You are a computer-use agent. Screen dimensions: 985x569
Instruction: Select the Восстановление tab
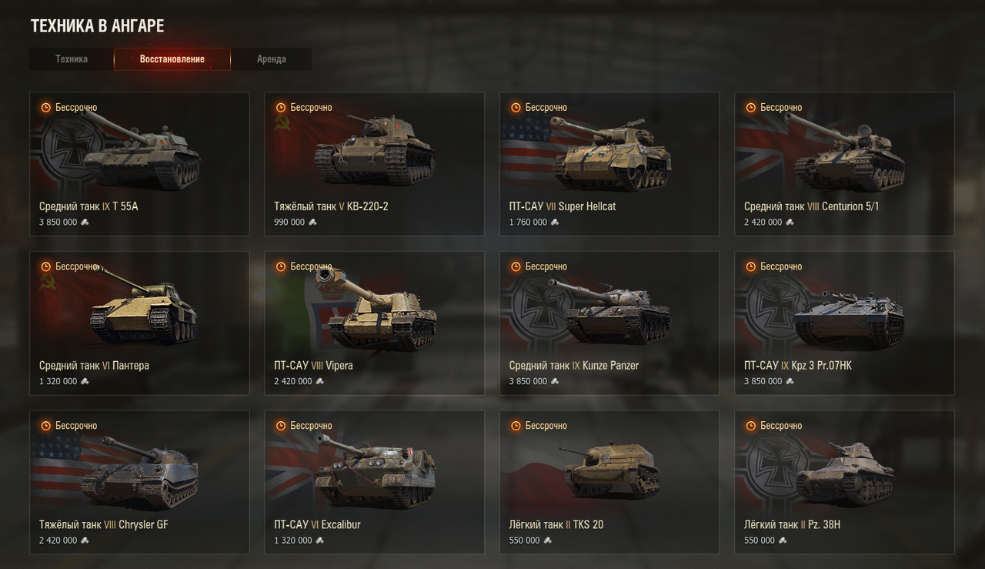click(172, 59)
